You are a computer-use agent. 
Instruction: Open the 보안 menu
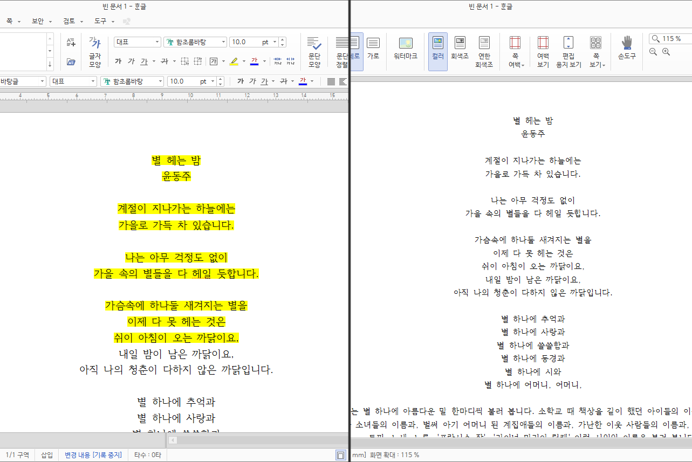pyautogui.click(x=42, y=21)
